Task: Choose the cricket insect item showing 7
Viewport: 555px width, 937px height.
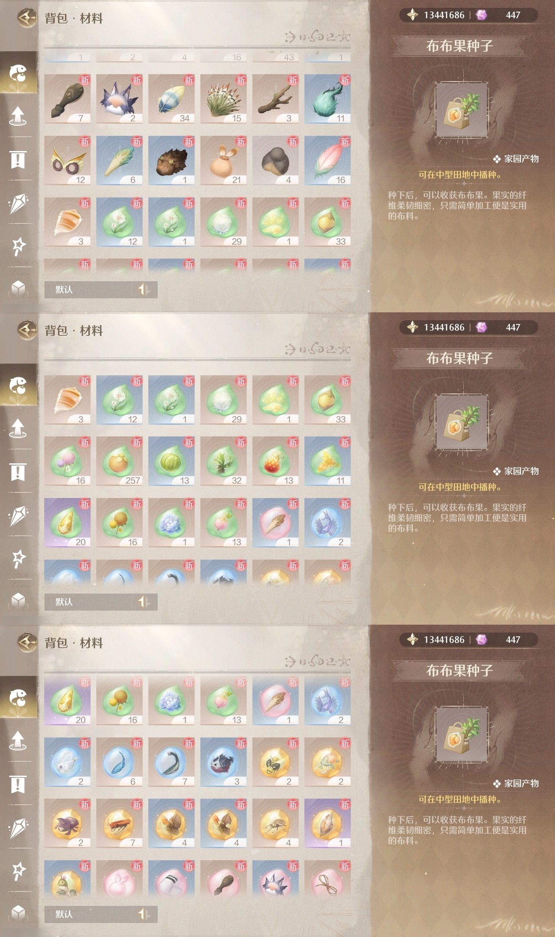Action: (119, 823)
